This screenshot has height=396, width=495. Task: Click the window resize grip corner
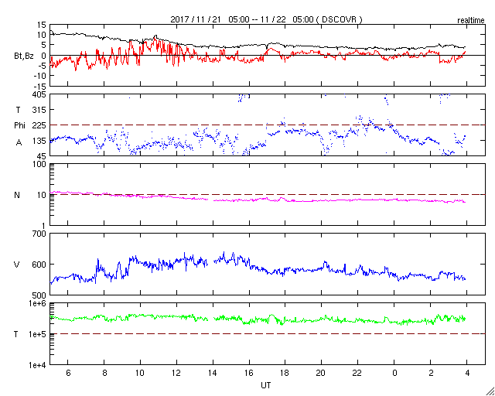coord(490,391)
